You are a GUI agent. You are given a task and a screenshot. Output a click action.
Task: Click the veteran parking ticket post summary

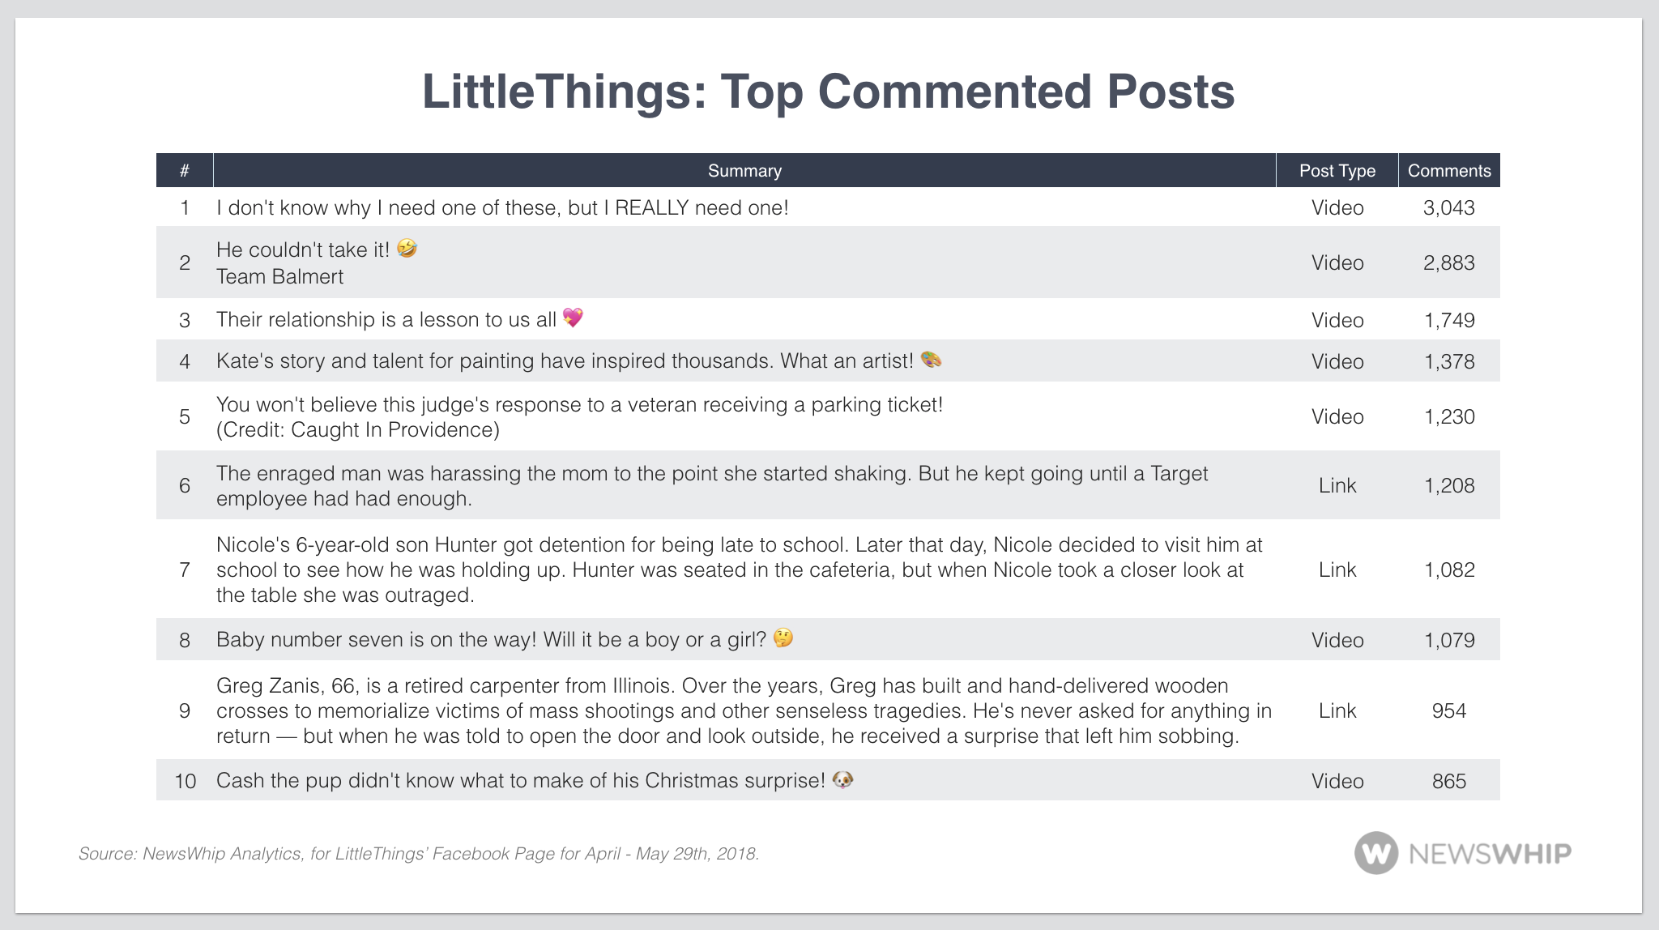[579, 416]
